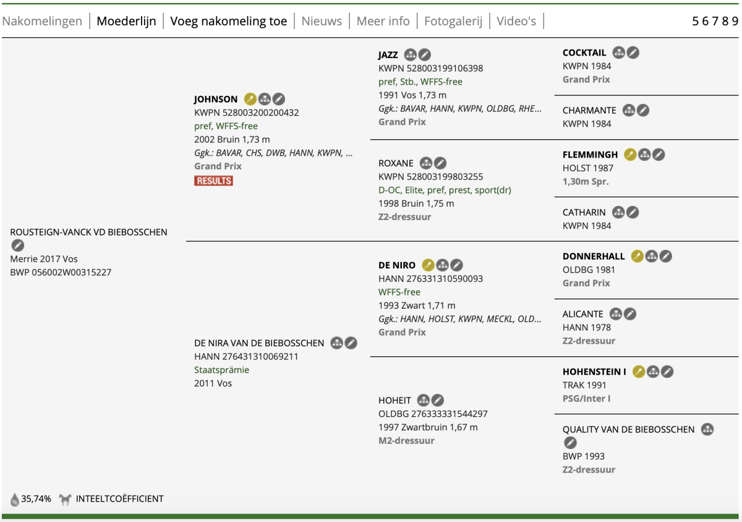Click the pencil edit icon for ROXANE
This screenshot has height=522, width=742.
click(x=440, y=163)
